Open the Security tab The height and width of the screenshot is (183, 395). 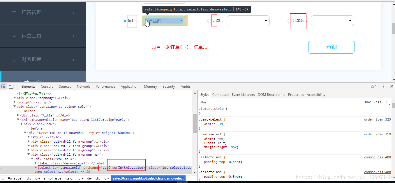[169, 86]
